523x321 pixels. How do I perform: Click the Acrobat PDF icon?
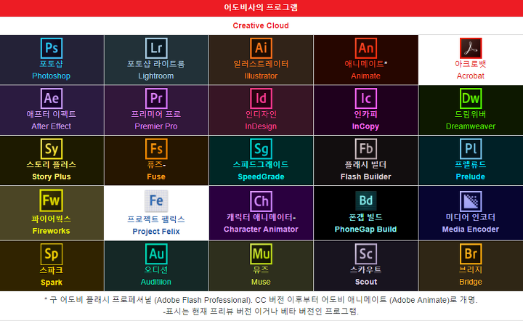click(471, 48)
